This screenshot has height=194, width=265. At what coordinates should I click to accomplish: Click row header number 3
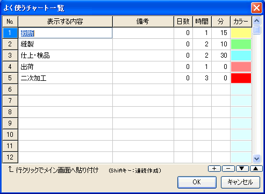pyautogui.click(x=10, y=56)
